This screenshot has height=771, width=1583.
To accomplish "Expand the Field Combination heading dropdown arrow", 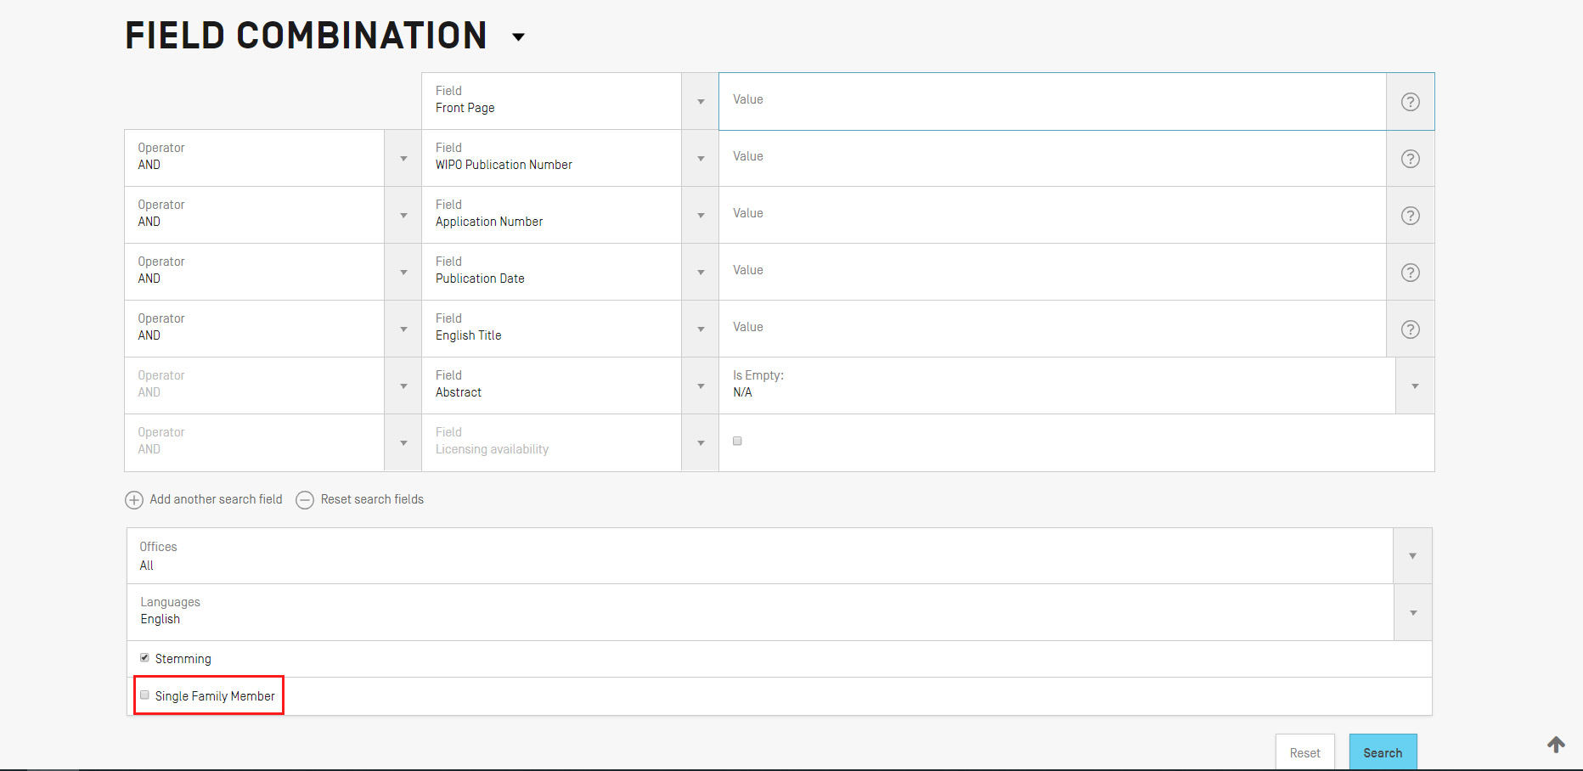I will tap(519, 37).
